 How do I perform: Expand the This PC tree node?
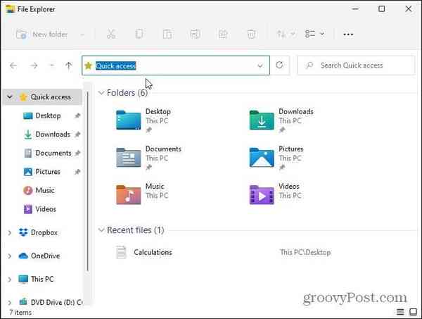10,280
